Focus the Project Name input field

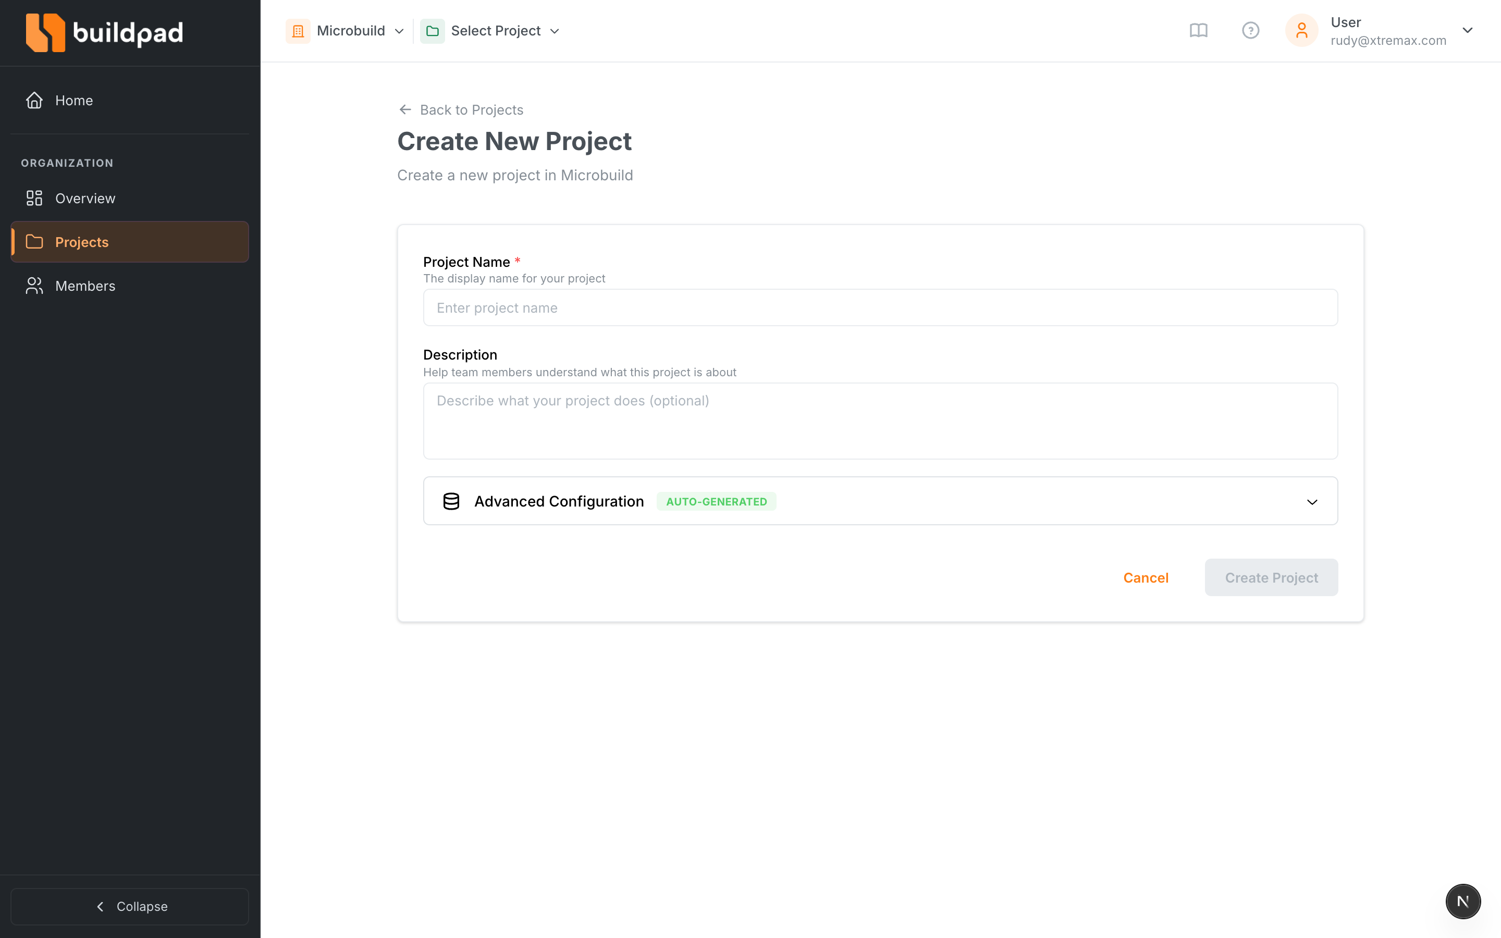880,307
